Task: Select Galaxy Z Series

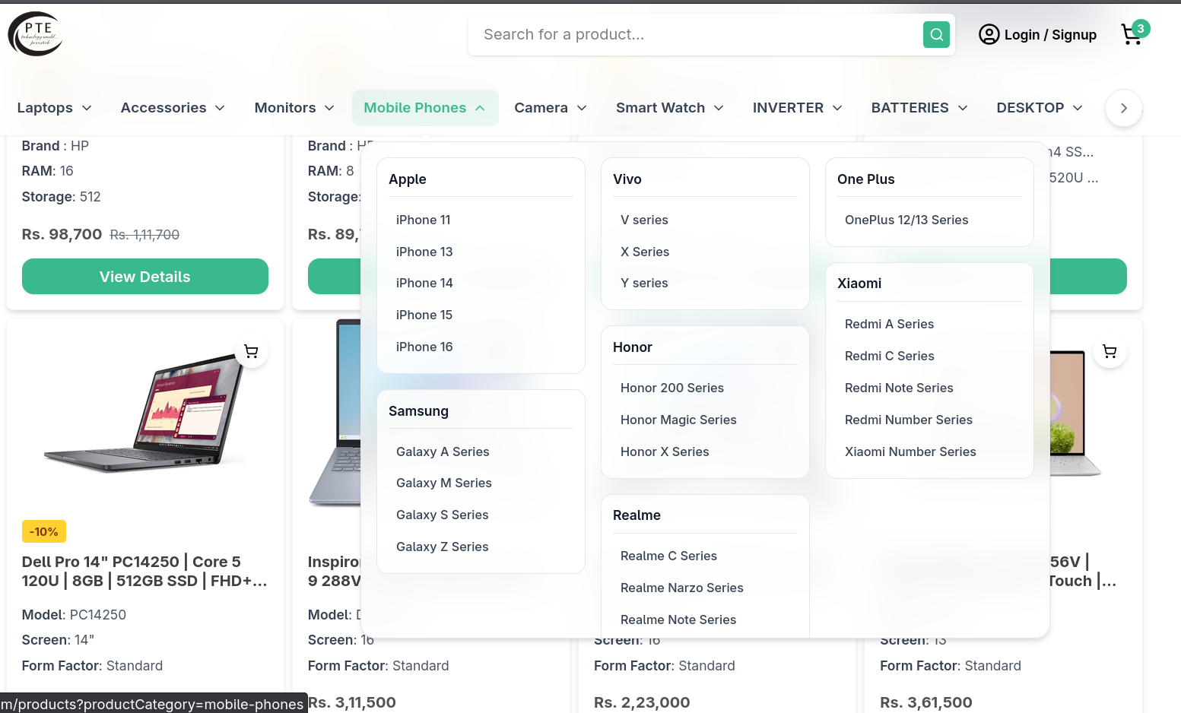Action: coord(443,547)
